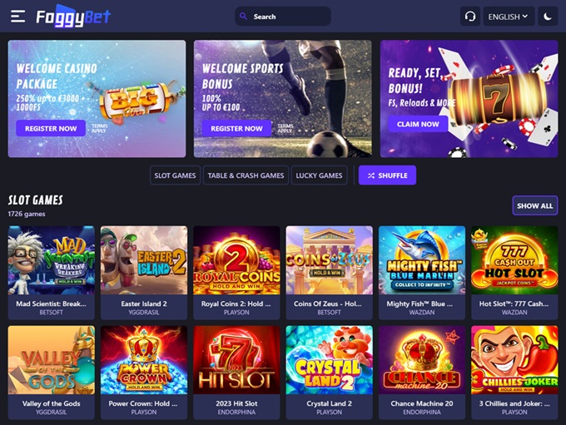The height and width of the screenshot is (425, 566).
Task: Select the Table & Crash Games tab
Action: (x=246, y=175)
